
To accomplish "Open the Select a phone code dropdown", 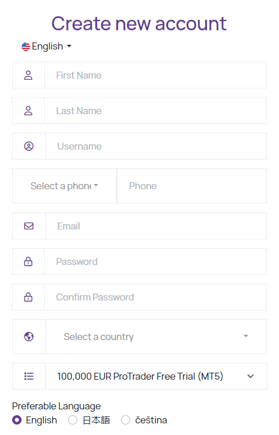I will (65, 186).
